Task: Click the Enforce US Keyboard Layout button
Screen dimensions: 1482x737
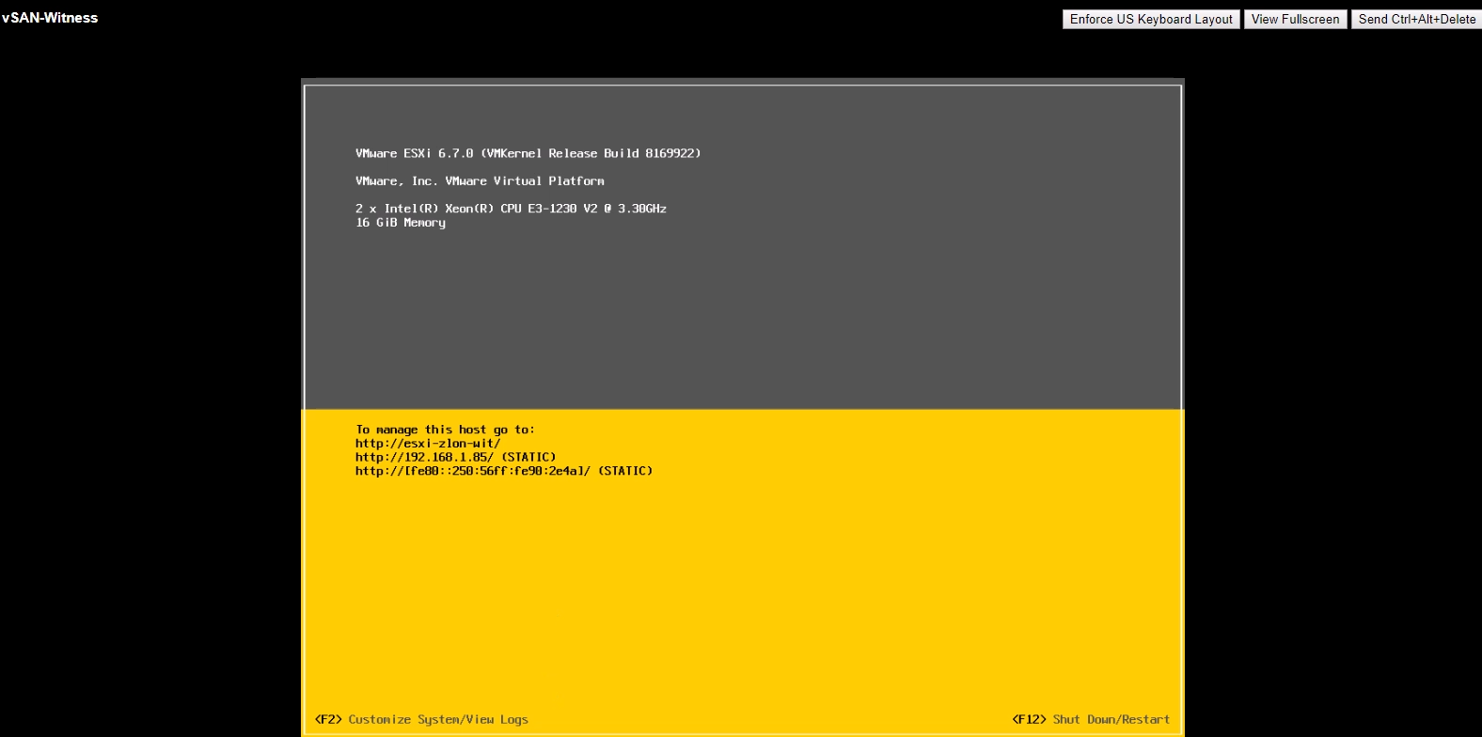Action: click(1151, 19)
